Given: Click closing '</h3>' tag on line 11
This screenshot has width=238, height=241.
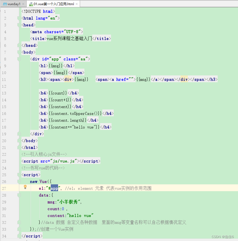Looking at the screenshot, I should pos(212,80).
